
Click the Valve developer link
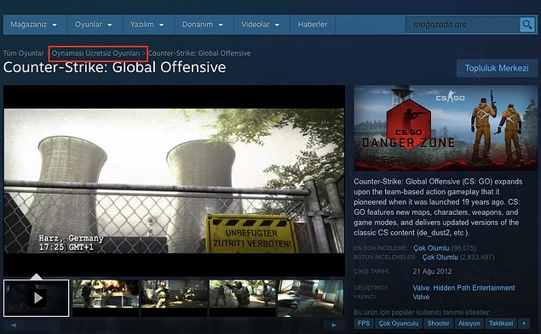click(421, 288)
